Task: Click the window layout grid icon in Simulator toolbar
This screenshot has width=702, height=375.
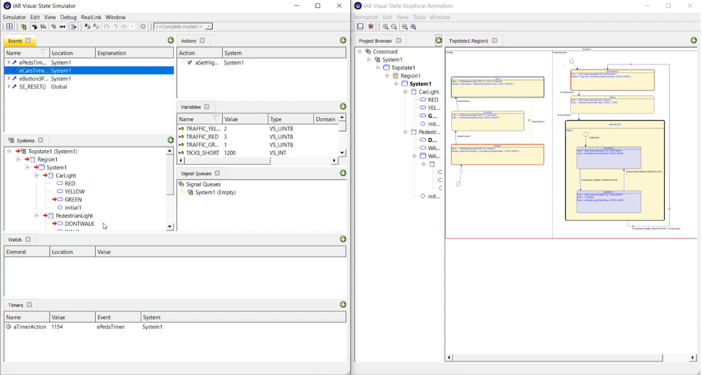Action: (x=10, y=26)
